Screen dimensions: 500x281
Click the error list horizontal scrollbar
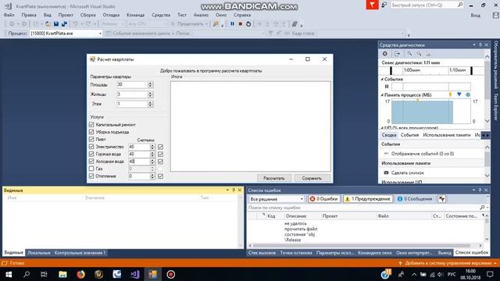[x=361, y=246]
